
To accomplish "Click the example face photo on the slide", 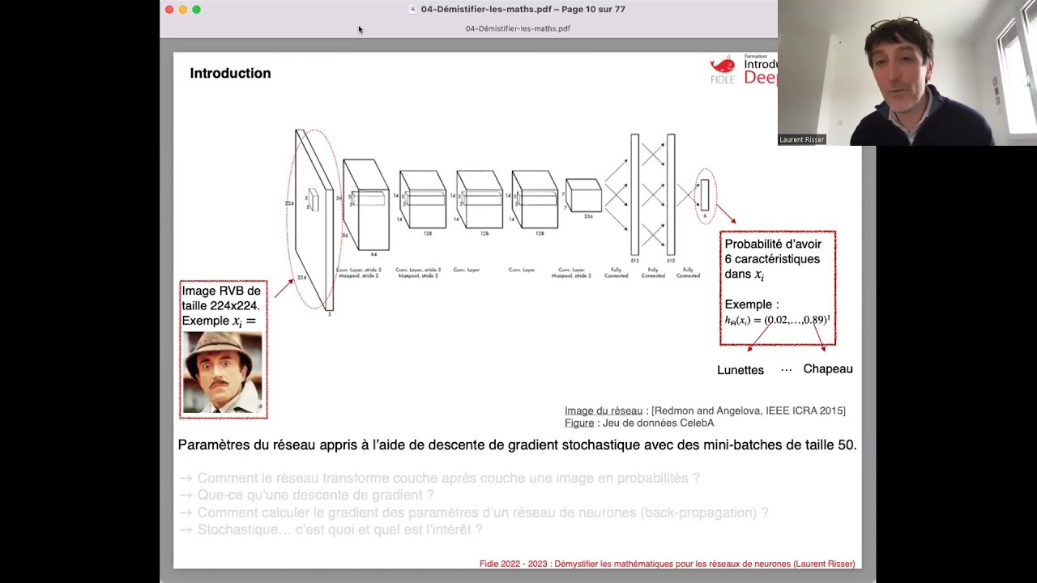I will [x=223, y=372].
